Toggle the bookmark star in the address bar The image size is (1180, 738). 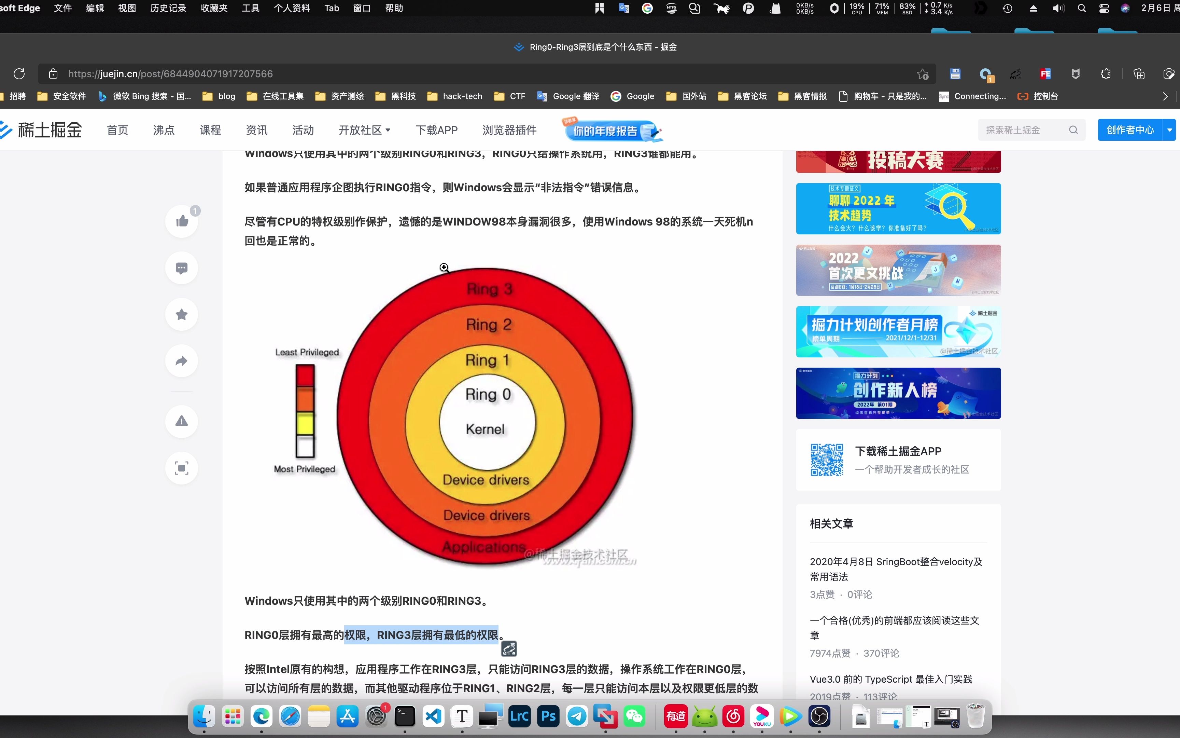pyautogui.click(x=923, y=74)
